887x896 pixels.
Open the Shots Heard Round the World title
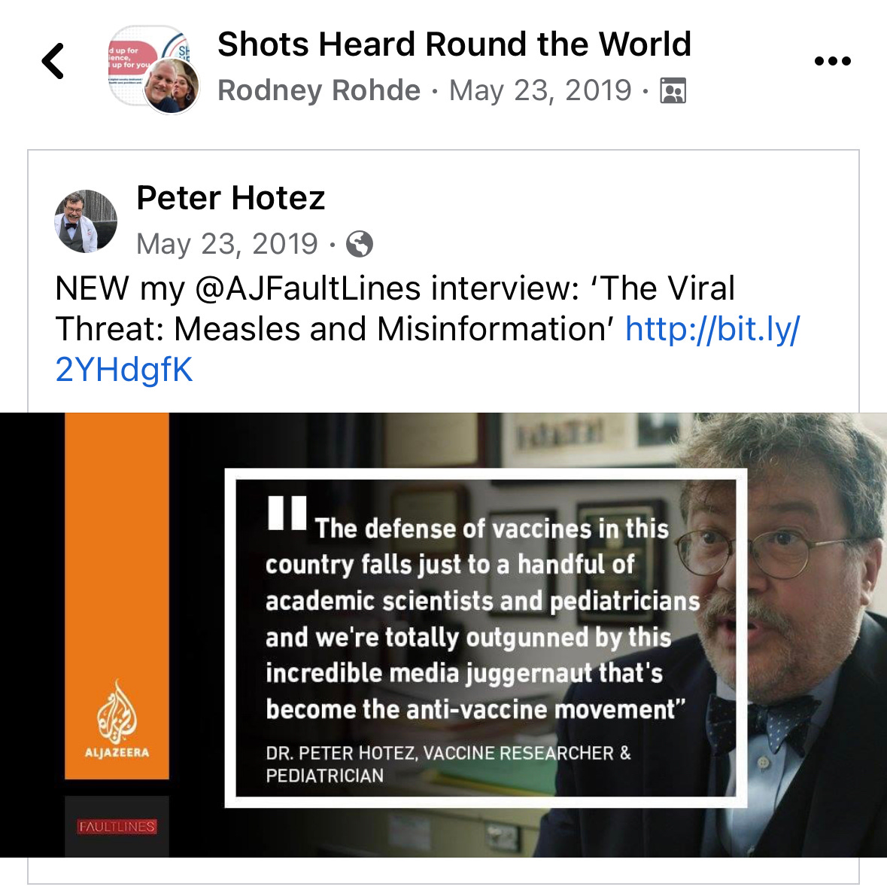(x=454, y=44)
